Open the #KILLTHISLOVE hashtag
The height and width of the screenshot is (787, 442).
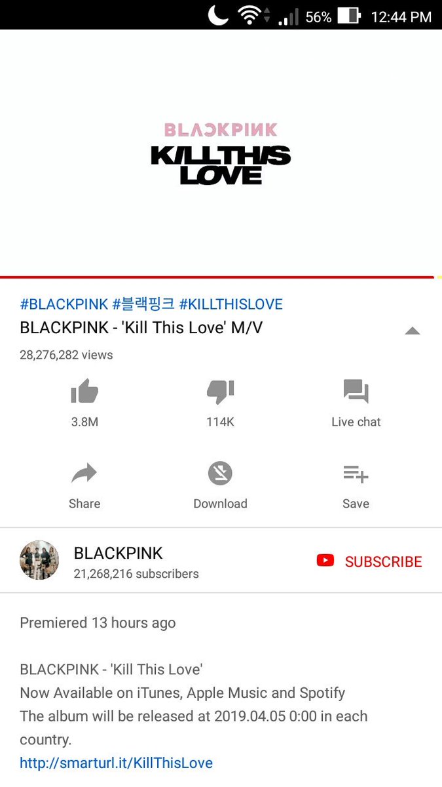(231, 304)
